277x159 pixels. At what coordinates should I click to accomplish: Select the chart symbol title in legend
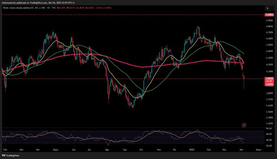[x=29, y=8]
